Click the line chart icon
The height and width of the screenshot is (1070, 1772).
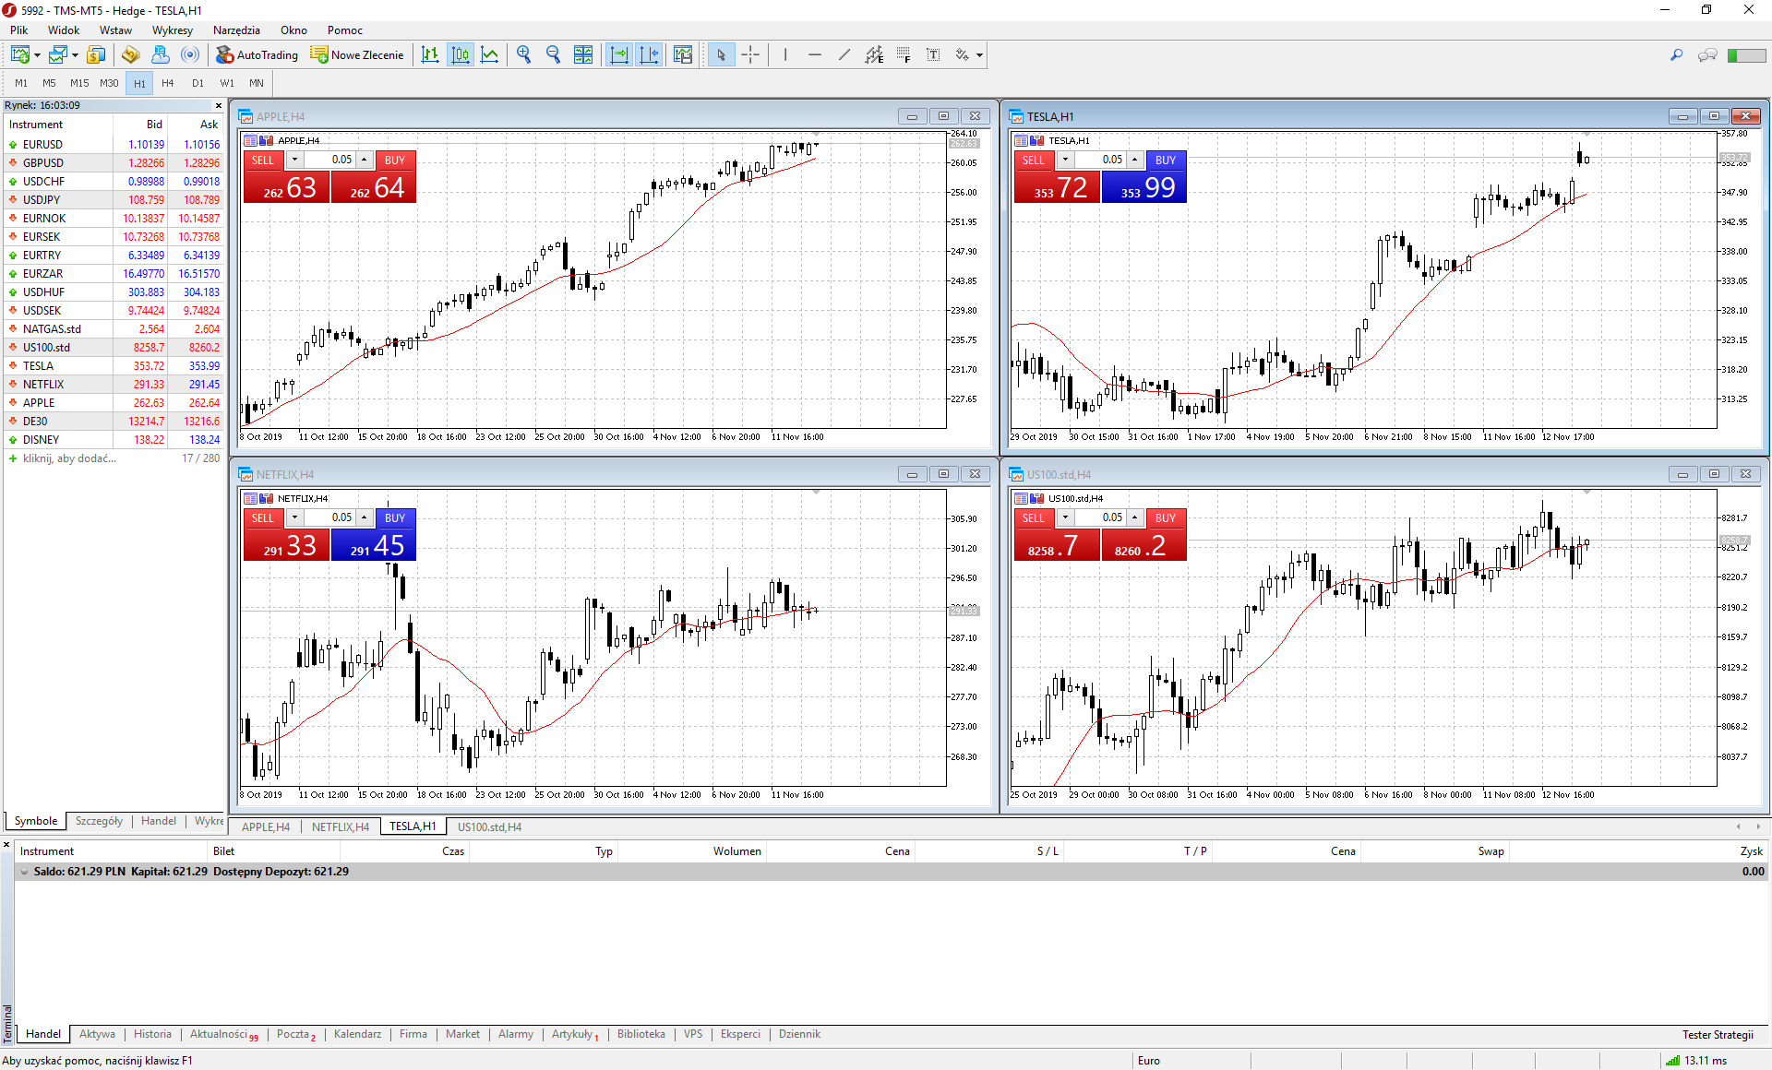click(490, 55)
